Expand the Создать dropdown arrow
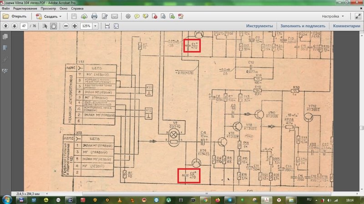This screenshot has width=364, height=204. 61,16
